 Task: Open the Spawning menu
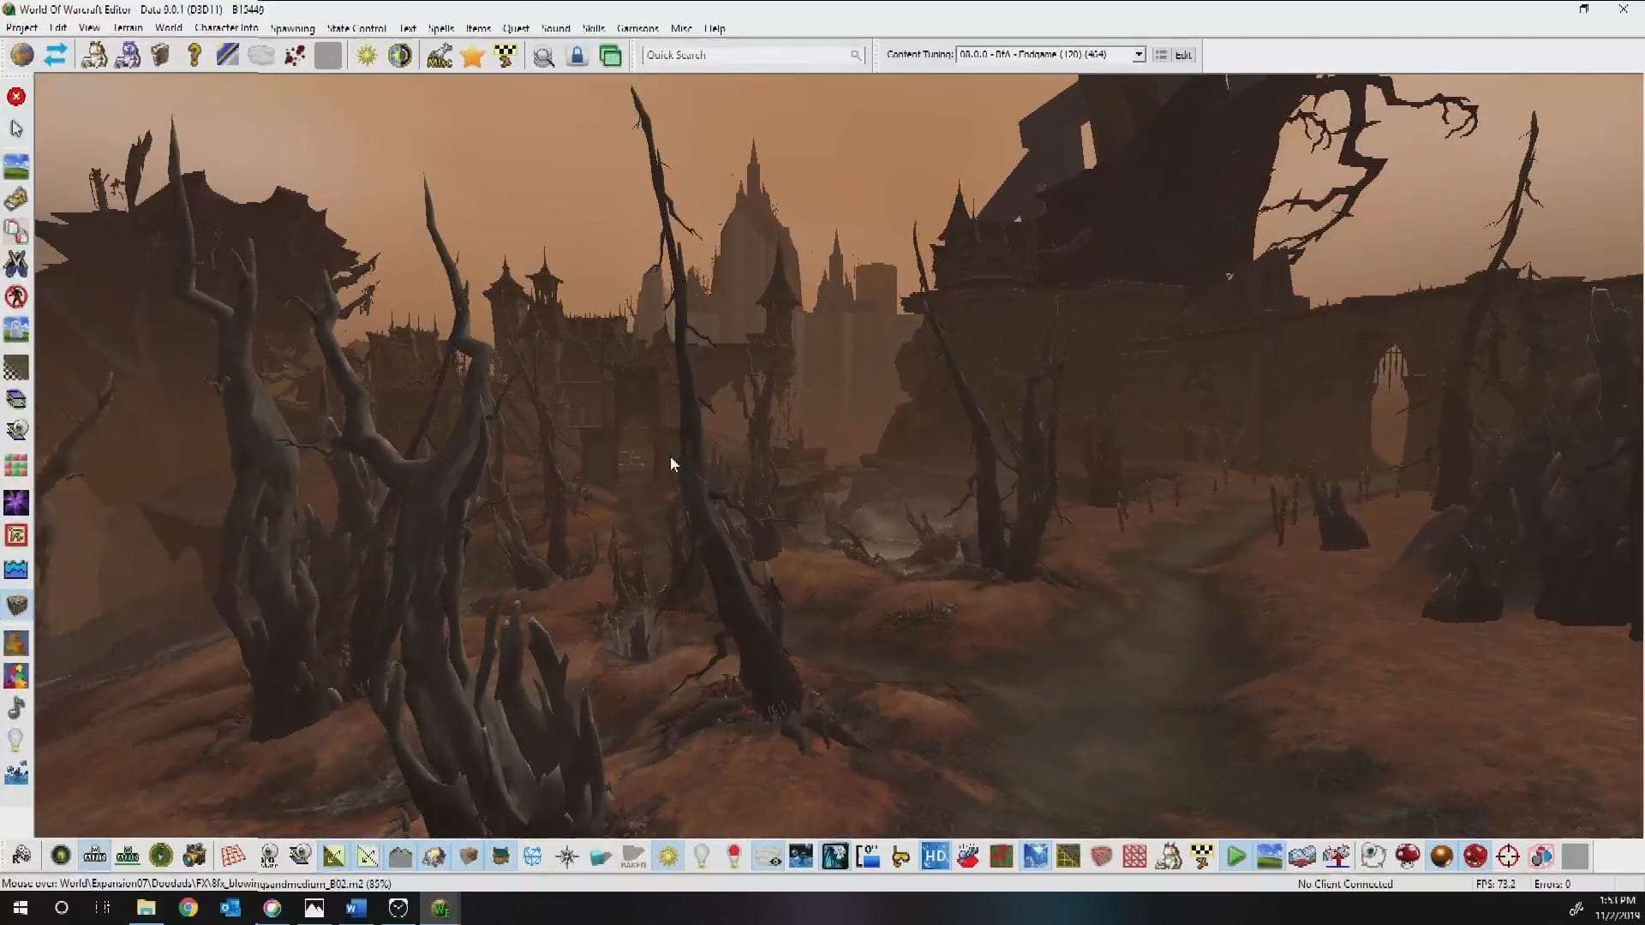[292, 28]
